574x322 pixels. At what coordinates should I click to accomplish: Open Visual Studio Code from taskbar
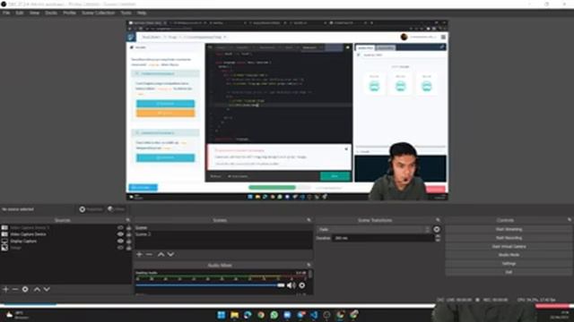click(314, 315)
